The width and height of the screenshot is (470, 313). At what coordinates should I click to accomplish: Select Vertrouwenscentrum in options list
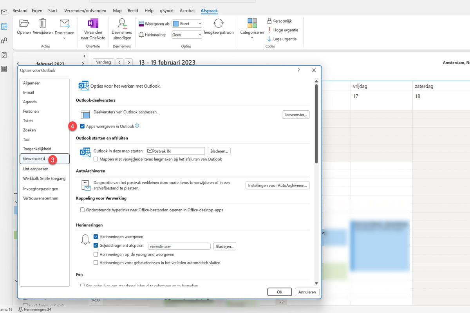point(41,198)
